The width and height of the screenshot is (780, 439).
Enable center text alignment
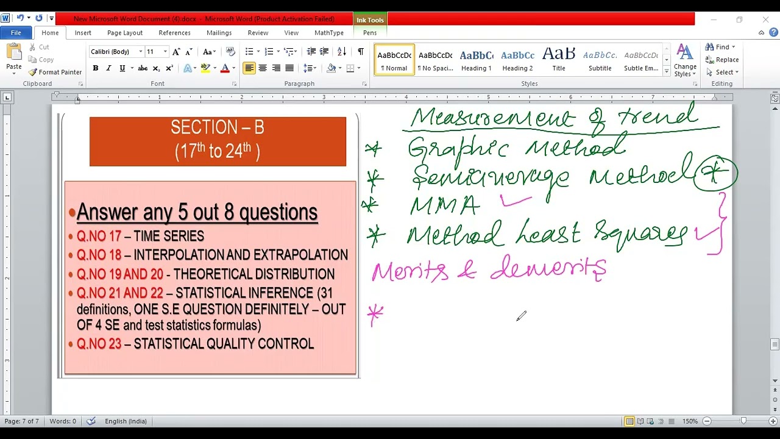click(263, 68)
